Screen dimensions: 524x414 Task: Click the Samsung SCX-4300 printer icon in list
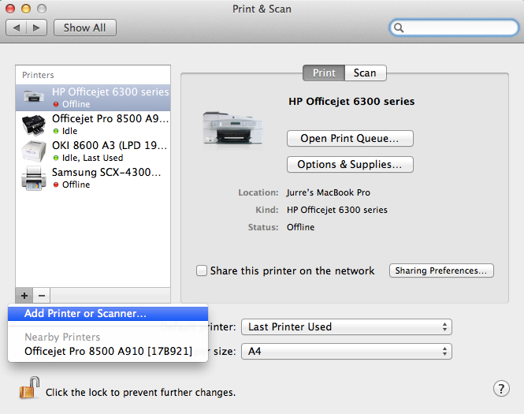33,178
